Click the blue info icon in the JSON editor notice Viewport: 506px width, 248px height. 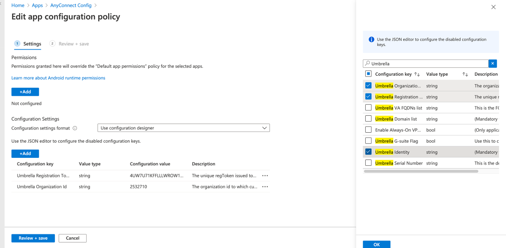click(x=371, y=40)
